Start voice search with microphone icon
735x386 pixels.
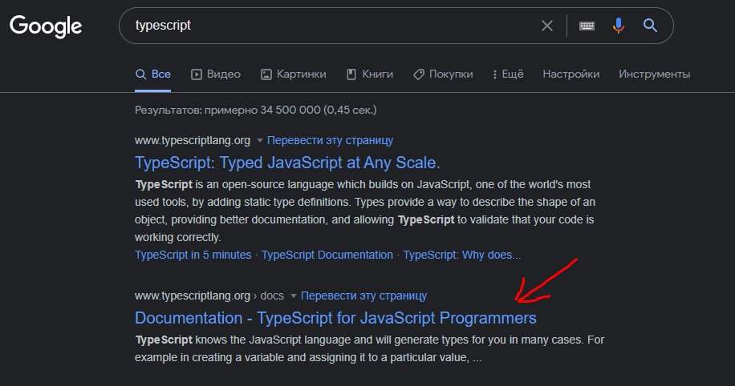tap(619, 26)
